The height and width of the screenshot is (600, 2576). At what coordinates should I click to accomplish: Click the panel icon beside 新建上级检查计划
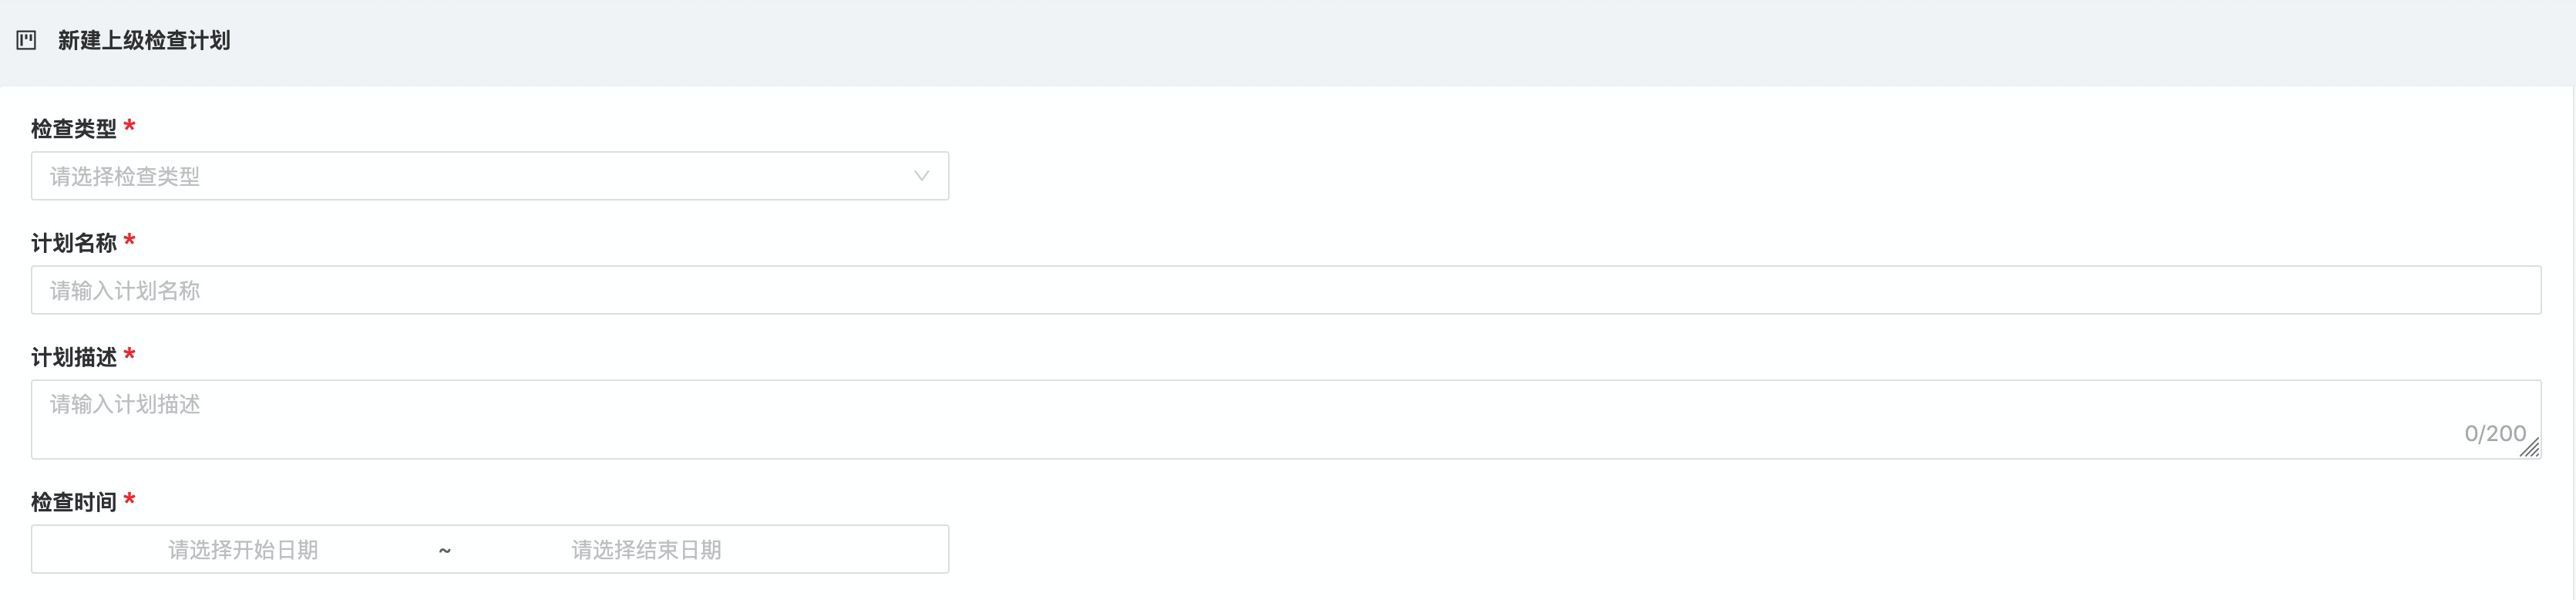(x=27, y=41)
